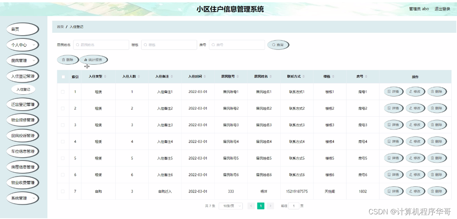Screen dimensions: 457x219
Task: Open the 房屋信息管理 sidebar menu
Action: 23,167
